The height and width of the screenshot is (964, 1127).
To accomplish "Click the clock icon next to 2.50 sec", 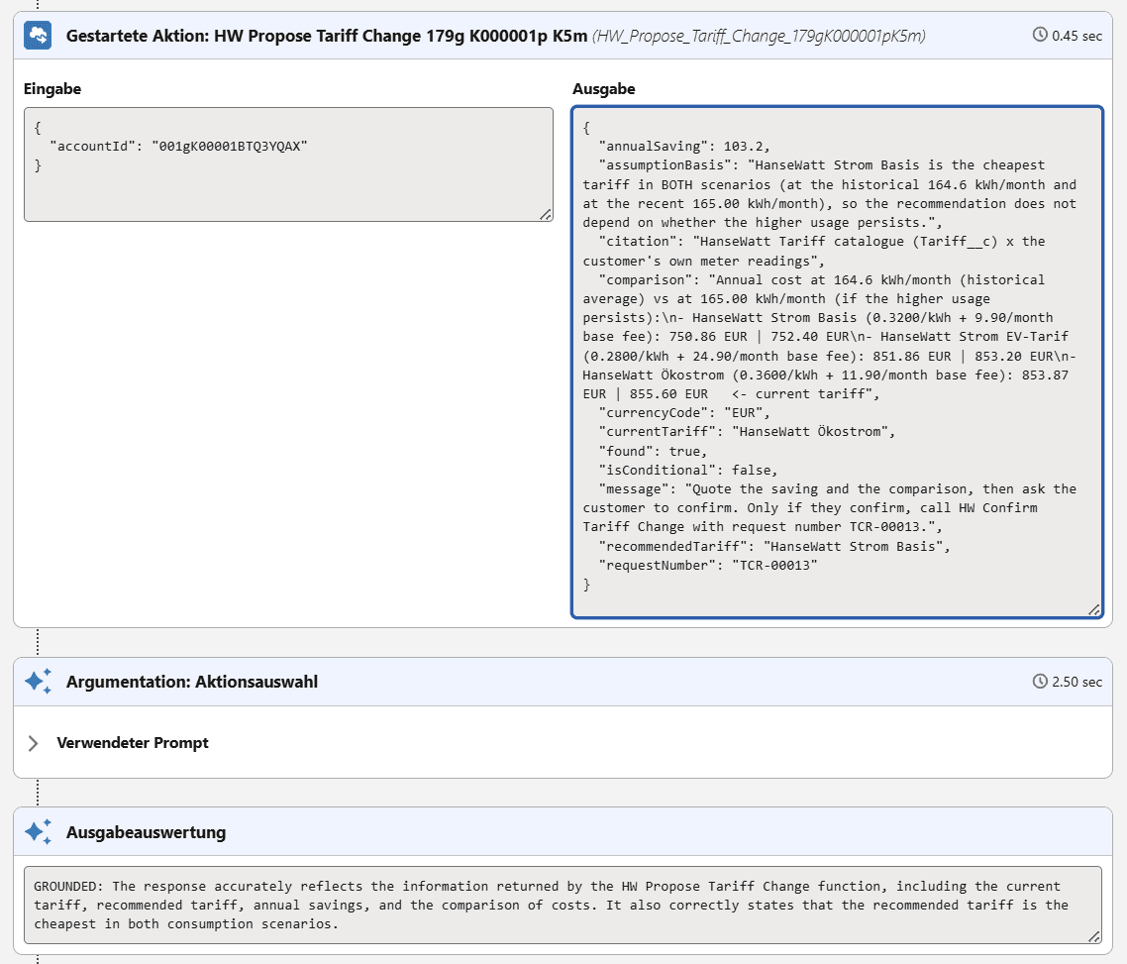I will pos(1040,681).
